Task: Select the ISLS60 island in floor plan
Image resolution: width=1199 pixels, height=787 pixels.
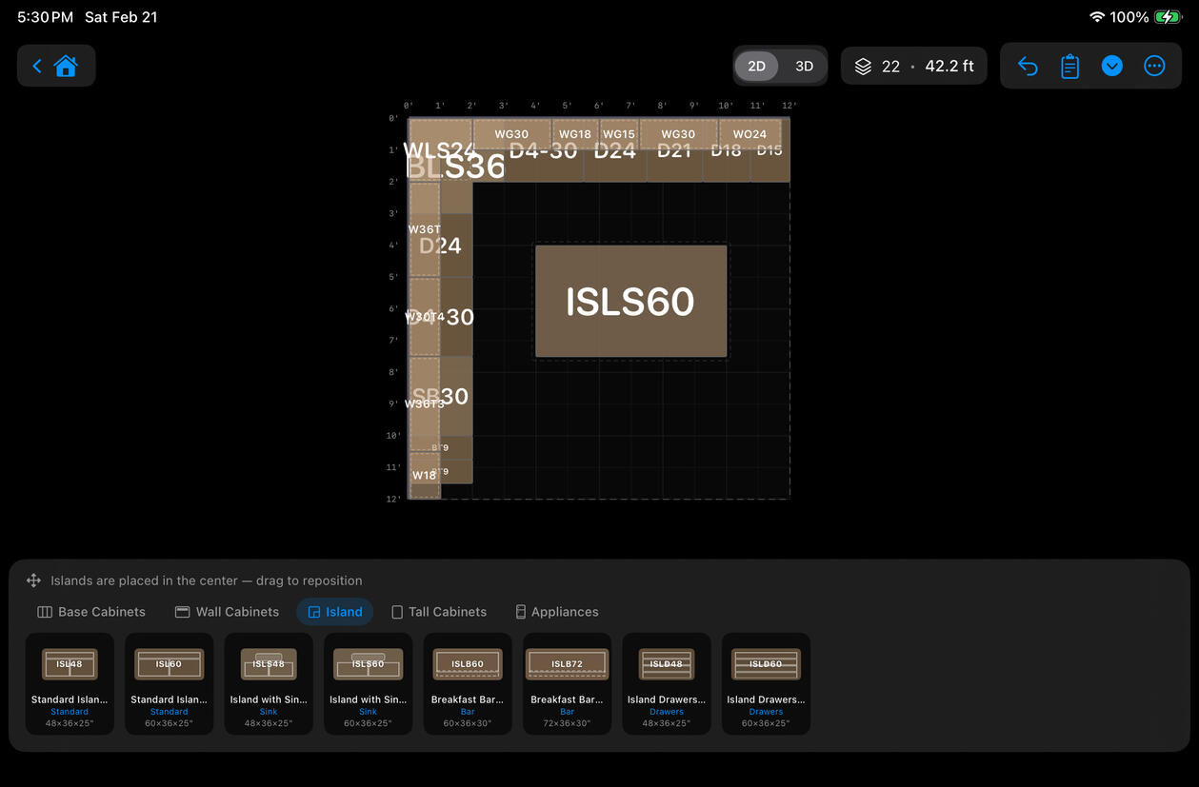Action: (x=630, y=302)
